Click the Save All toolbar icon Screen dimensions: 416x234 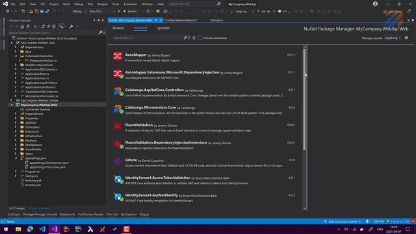click(x=47, y=11)
